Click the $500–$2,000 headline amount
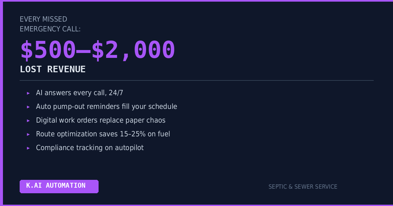The image size is (393, 206). tap(98, 50)
